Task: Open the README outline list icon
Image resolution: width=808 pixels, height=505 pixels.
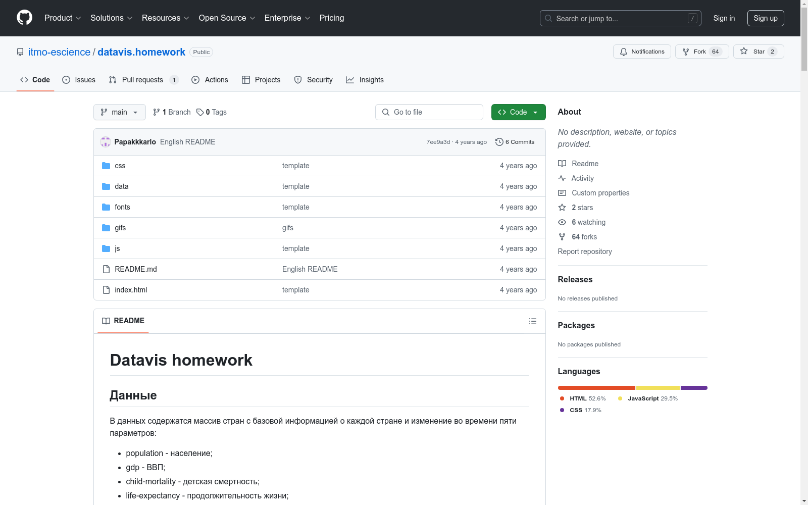Action: 532,321
